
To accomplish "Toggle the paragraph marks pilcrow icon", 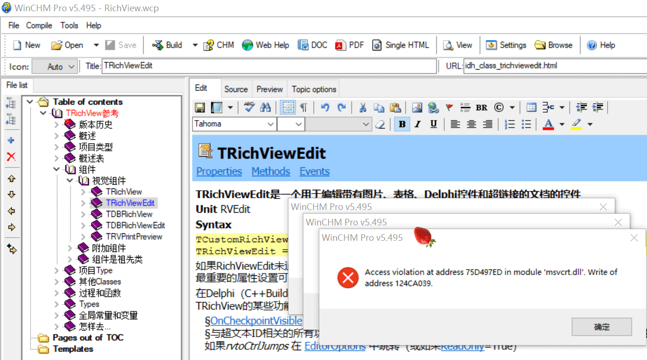I will pos(304,108).
